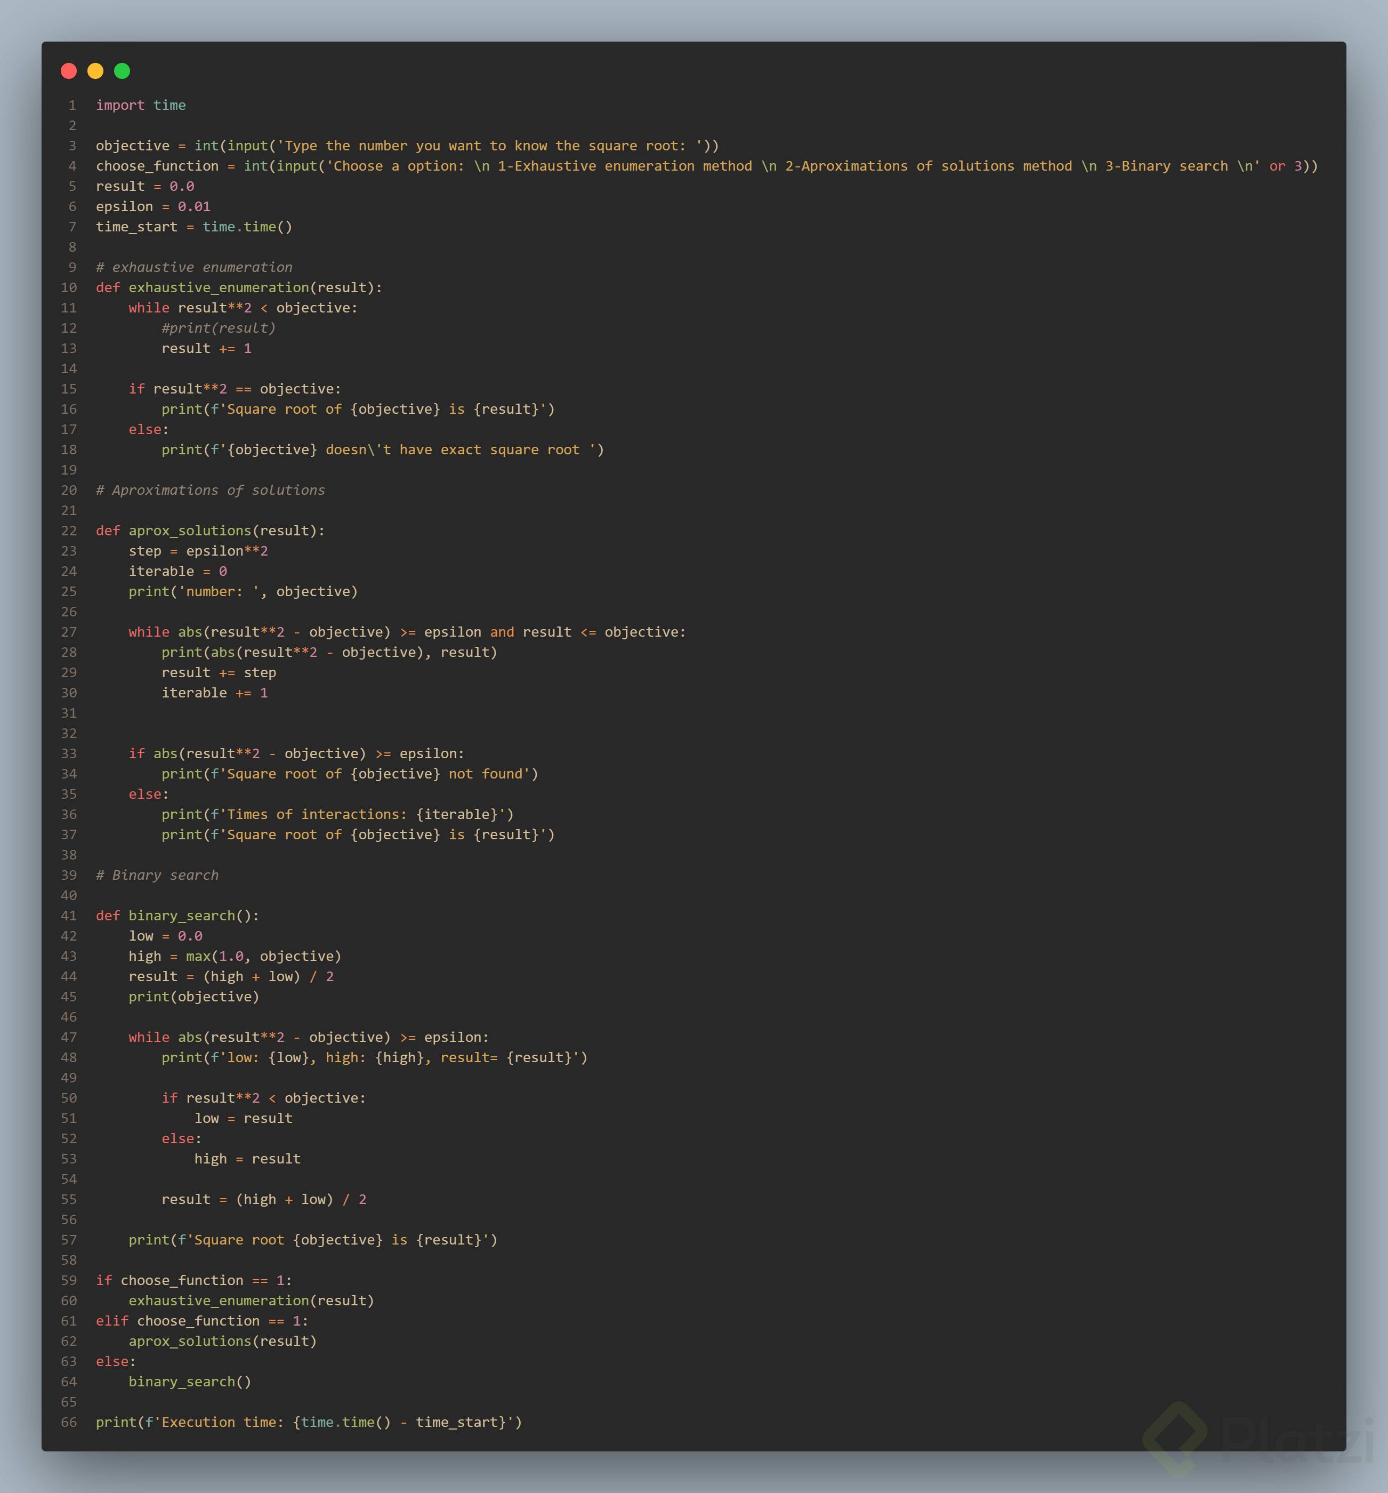Click "doesn\'t have exact square root" line
This screenshot has height=1493, width=1388.
point(383,450)
